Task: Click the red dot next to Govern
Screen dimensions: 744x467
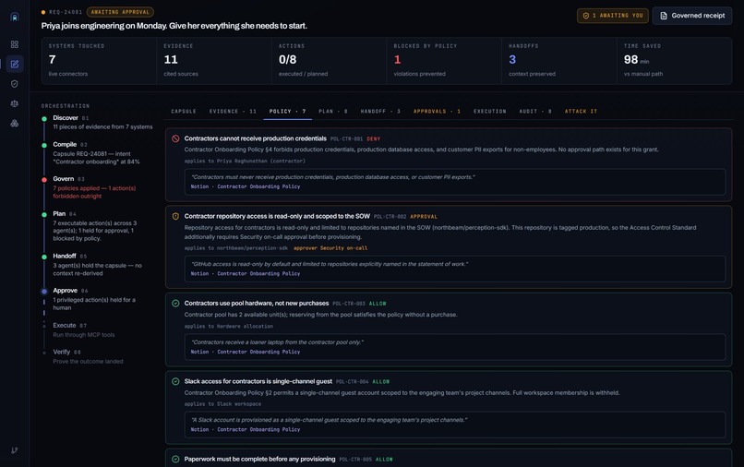Action: coord(44,179)
